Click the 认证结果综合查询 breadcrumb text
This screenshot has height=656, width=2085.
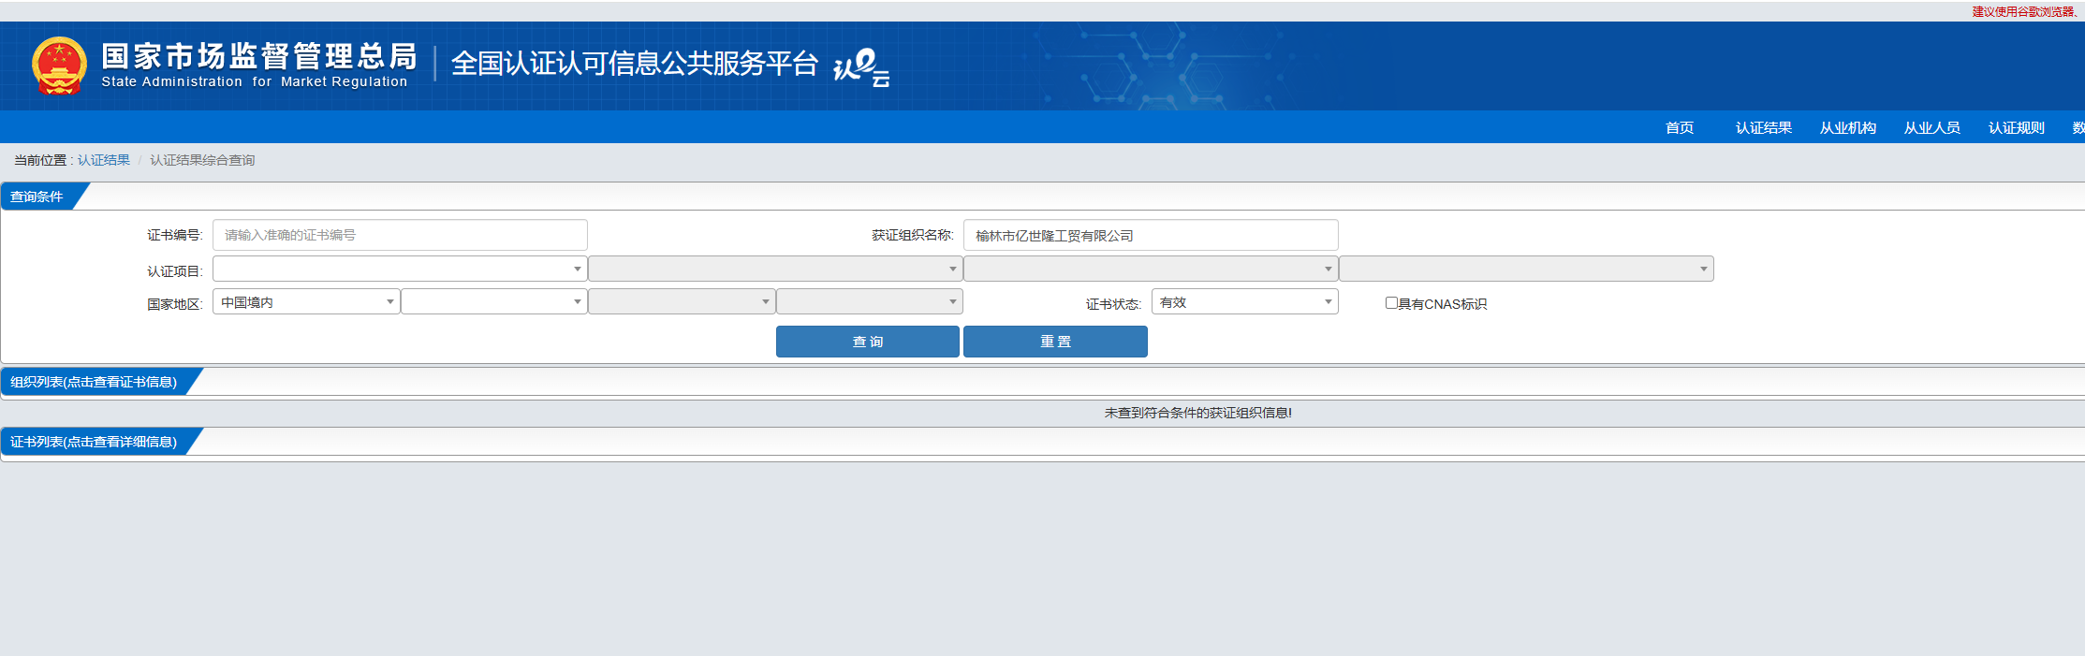(202, 160)
